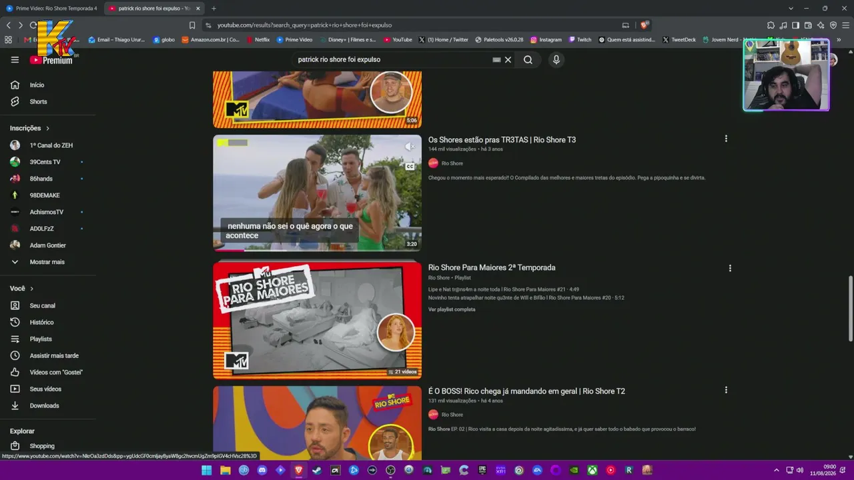Open the AchismosTV subscription

(47, 212)
